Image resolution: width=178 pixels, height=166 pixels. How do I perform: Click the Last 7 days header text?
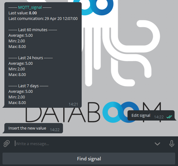(x=28, y=86)
